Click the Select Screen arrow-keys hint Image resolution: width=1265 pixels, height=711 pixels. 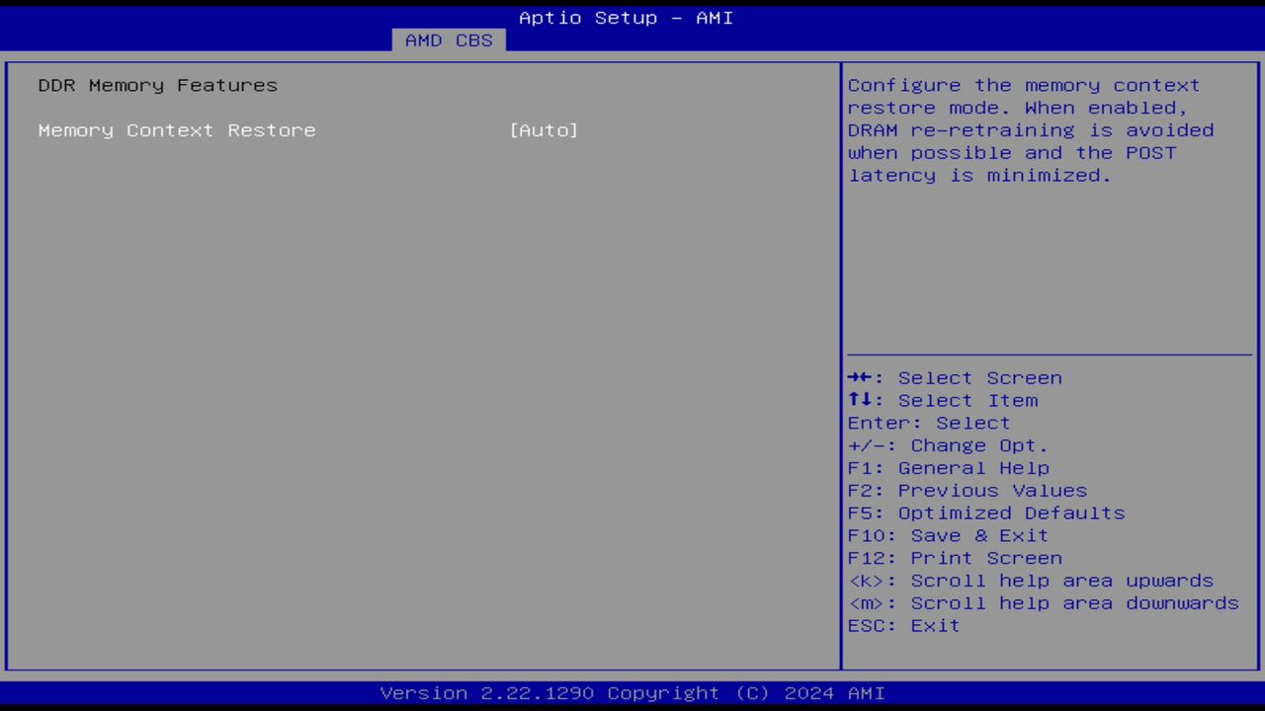point(955,378)
